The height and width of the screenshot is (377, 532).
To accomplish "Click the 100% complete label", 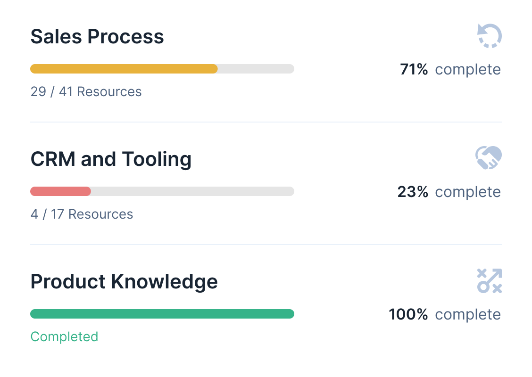I will click(445, 314).
